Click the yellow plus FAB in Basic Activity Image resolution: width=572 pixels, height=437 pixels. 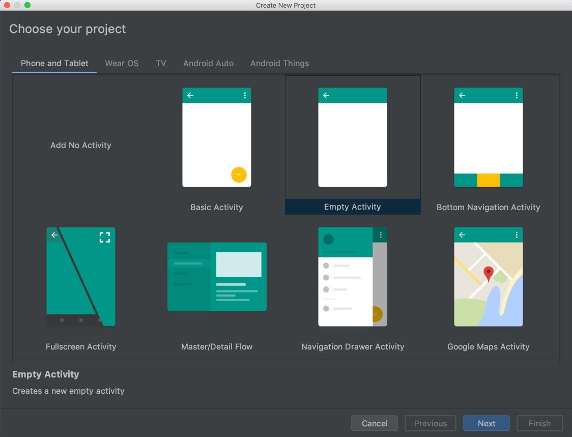point(239,174)
